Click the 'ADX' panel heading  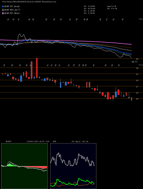pos(54,141)
